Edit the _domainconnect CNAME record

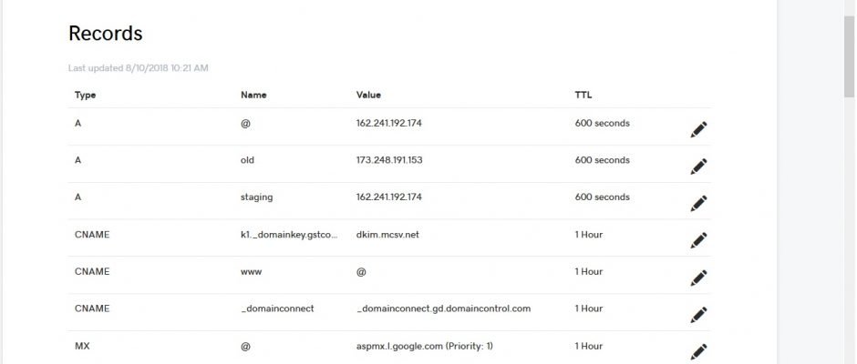(698, 315)
